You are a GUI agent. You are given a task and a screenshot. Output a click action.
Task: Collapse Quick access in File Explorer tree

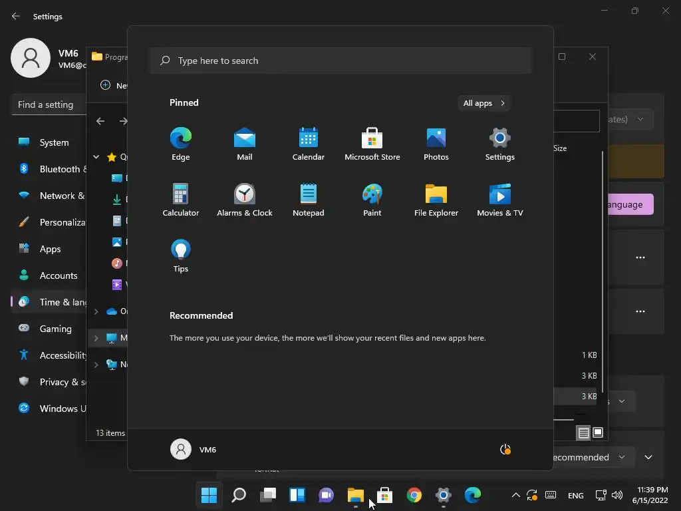[x=96, y=157]
